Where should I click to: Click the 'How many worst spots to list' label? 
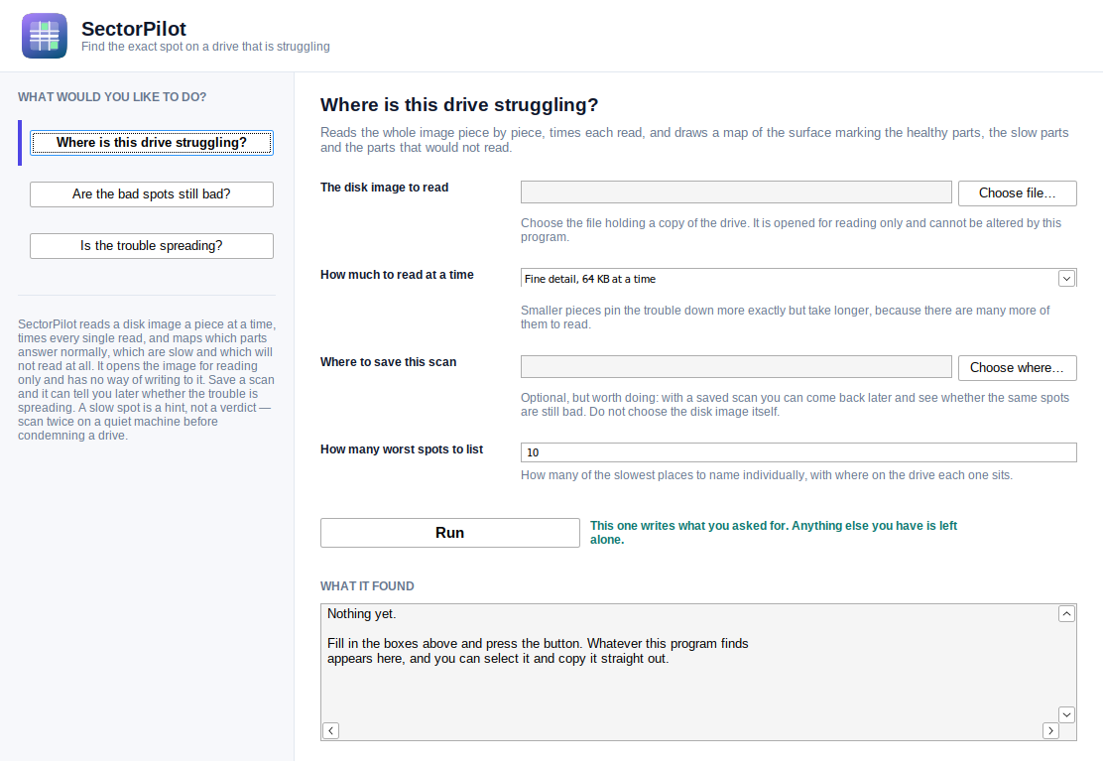click(402, 448)
